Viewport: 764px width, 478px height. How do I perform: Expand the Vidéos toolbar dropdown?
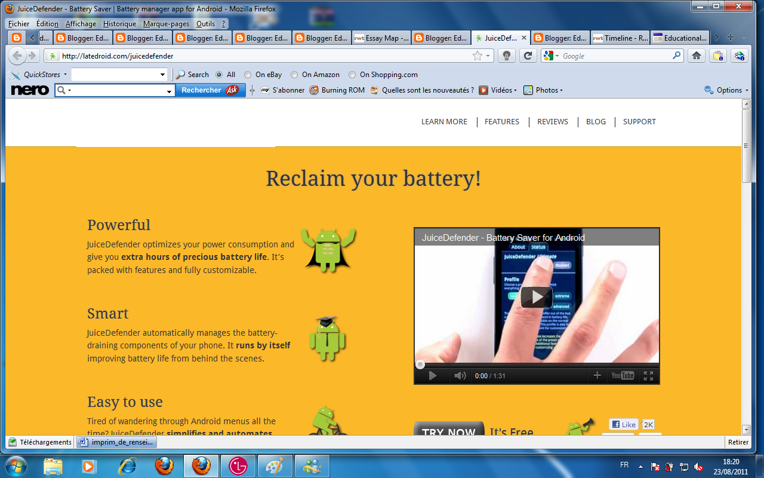[515, 91]
